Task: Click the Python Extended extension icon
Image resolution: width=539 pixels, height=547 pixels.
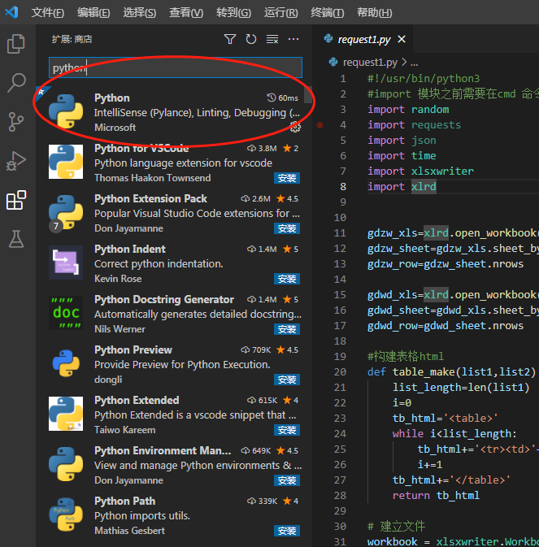Action: [66, 414]
